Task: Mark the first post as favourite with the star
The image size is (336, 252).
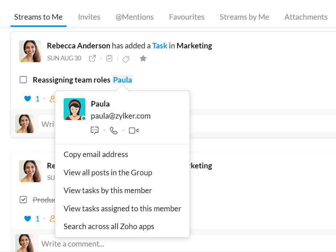Action: [143, 58]
